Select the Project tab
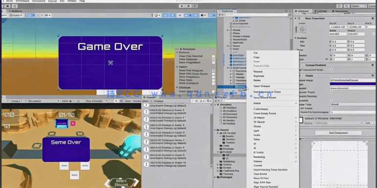 click(221, 97)
